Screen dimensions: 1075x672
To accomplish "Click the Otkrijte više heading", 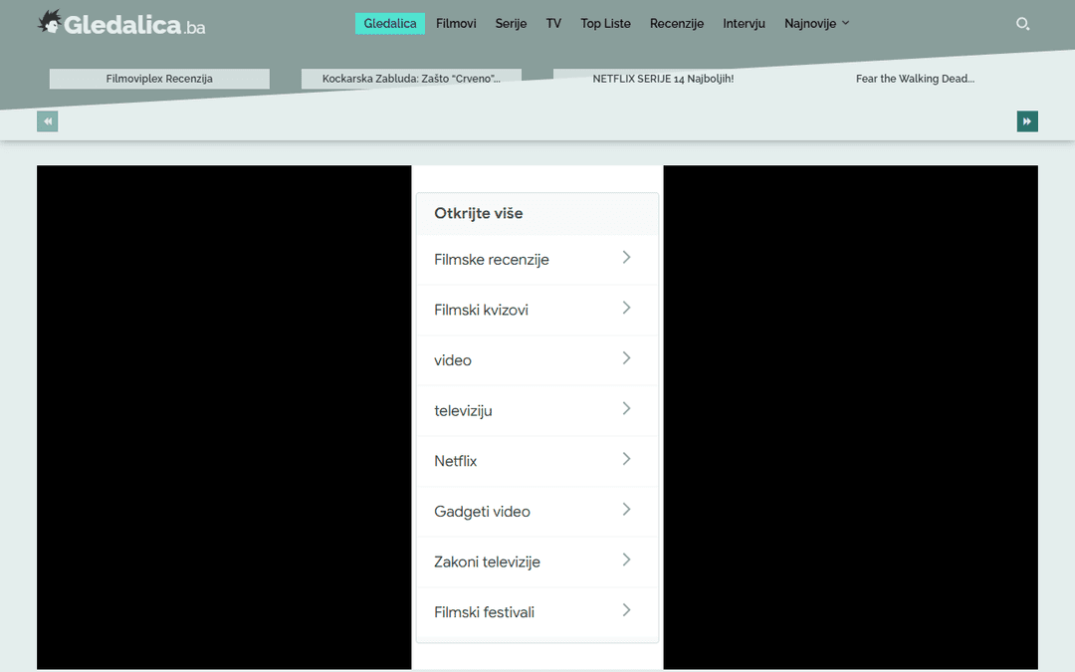I will point(479,213).
